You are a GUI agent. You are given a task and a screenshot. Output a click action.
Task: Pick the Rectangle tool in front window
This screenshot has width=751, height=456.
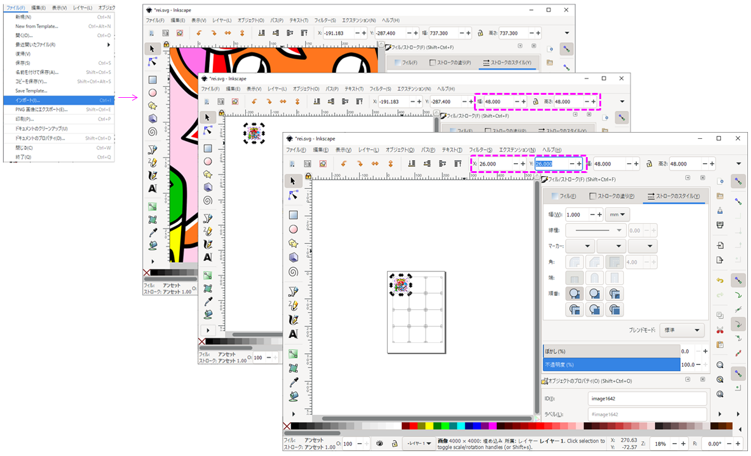click(293, 215)
